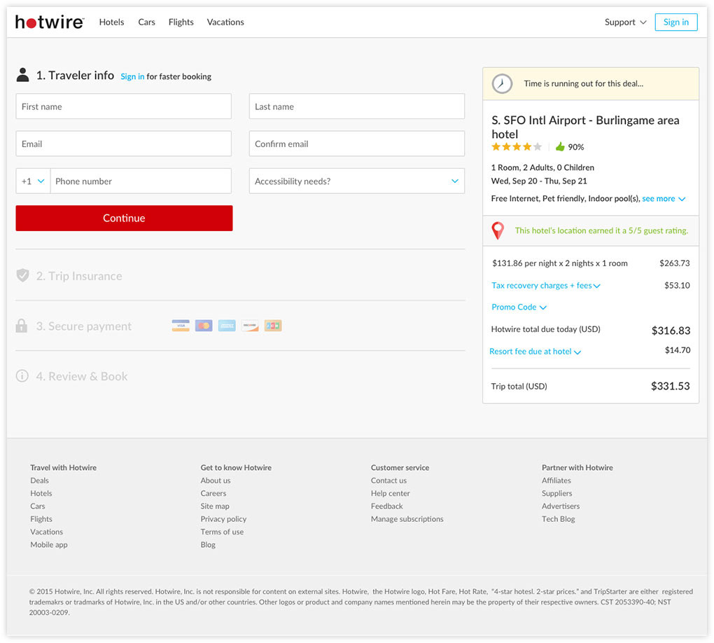The image size is (714, 643).
Task: Open Privacy policy footer link
Action: click(x=223, y=519)
